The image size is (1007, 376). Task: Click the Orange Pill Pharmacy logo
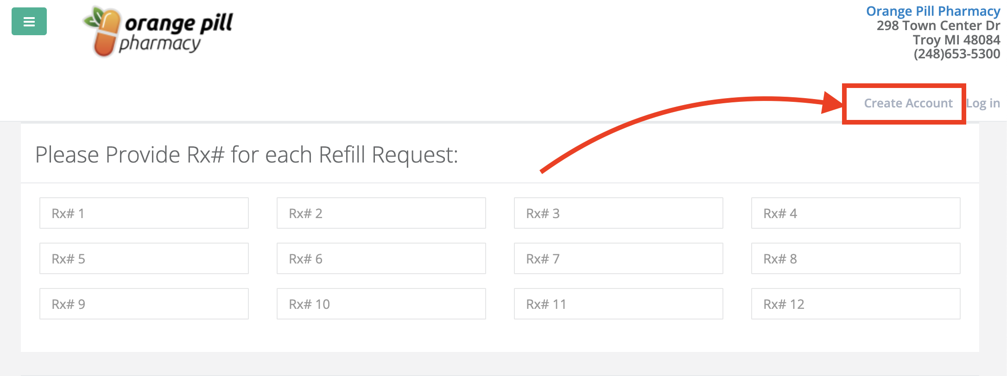tap(158, 32)
